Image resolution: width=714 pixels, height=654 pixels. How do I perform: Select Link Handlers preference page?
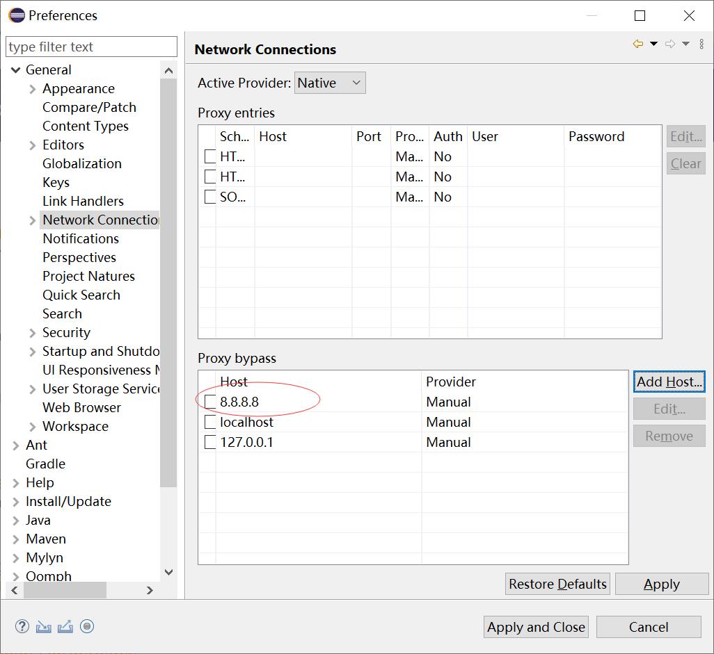pos(84,201)
